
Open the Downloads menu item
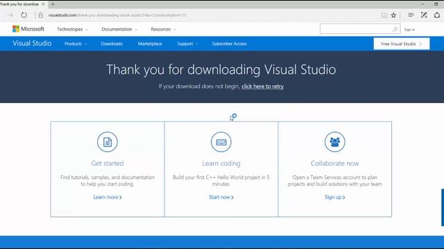112,44
